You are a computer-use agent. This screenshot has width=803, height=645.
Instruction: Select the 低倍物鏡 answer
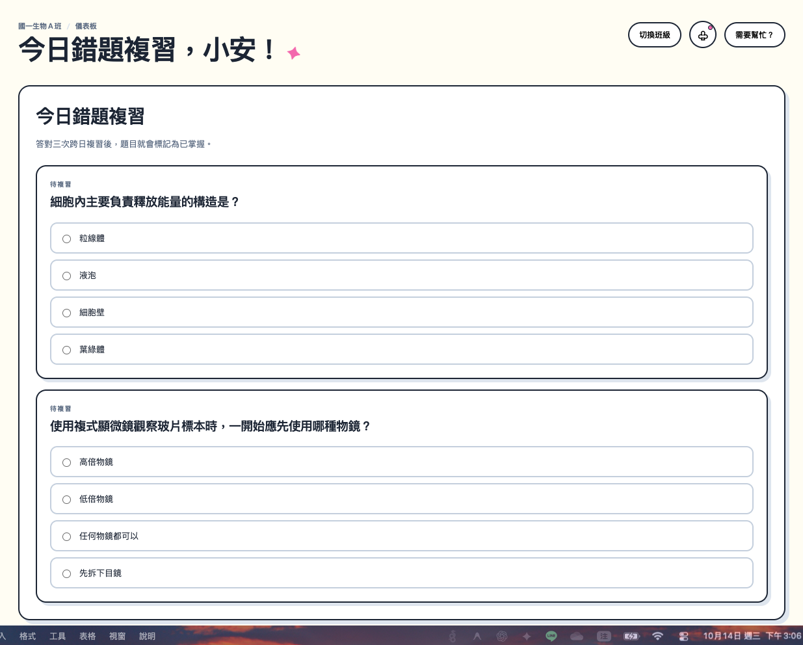(402, 499)
